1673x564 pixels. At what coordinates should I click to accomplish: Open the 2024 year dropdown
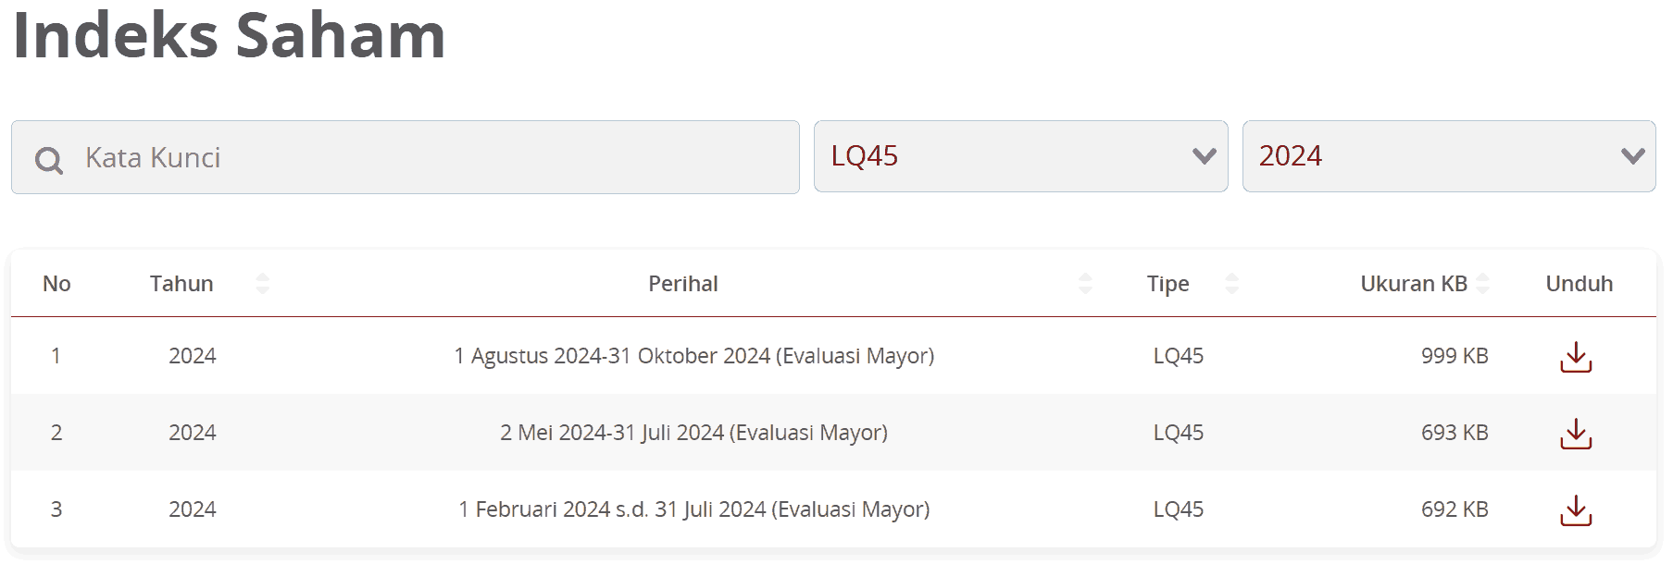coord(1448,156)
